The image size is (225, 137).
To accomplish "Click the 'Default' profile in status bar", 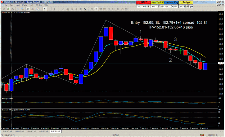I will (x=116, y=135).
